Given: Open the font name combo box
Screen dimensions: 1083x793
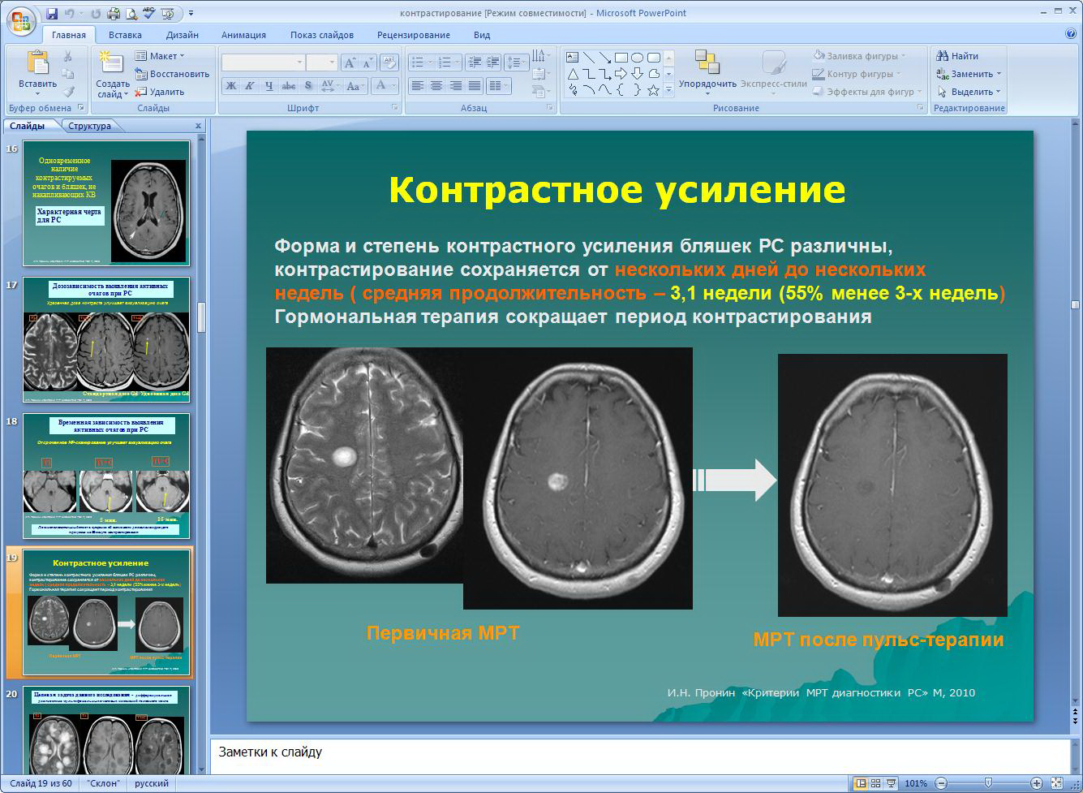Looking at the screenshot, I should 263,62.
